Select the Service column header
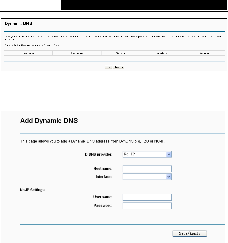 121,53
